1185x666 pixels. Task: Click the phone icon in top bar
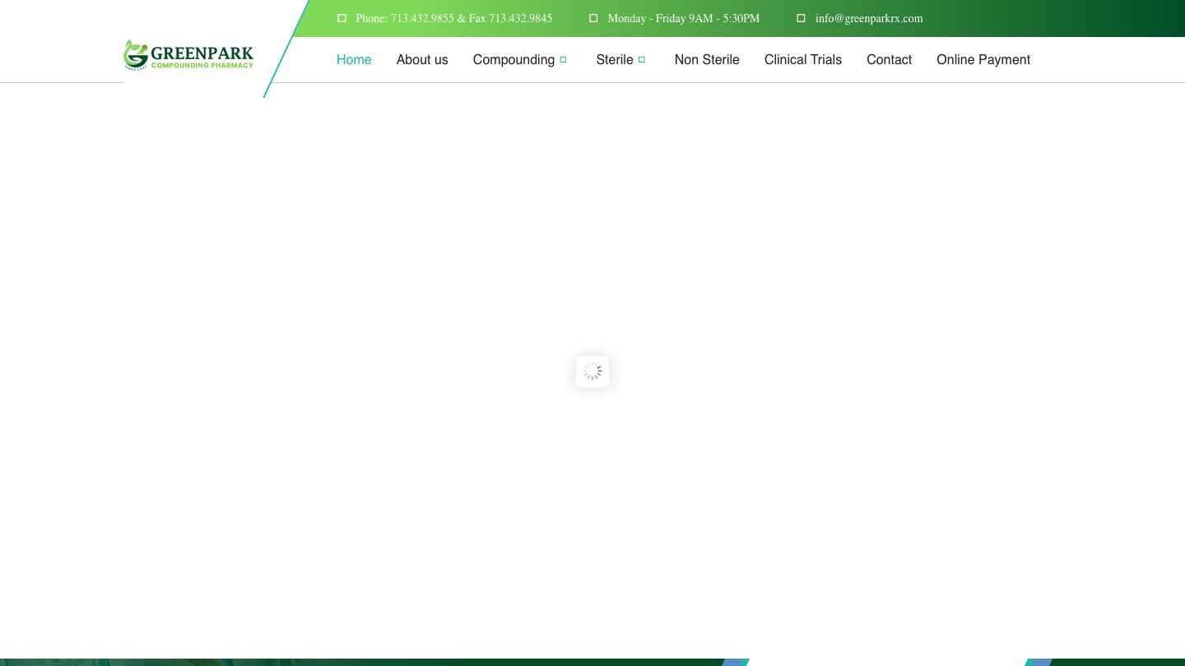[x=342, y=18]
